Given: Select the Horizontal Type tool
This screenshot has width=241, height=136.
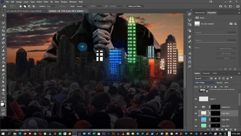Looking at the screenshot, I should point(3,78).
